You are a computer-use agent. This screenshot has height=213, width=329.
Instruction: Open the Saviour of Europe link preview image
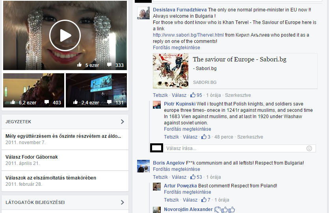[x=171, y=71]
